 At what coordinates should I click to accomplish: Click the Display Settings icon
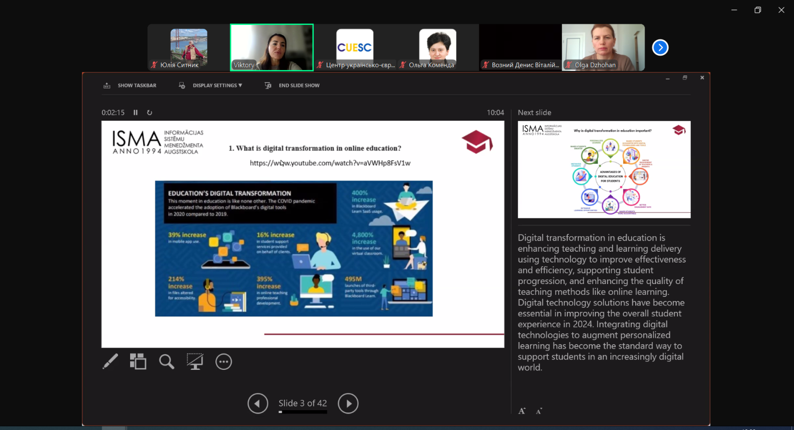click(182, 85)
